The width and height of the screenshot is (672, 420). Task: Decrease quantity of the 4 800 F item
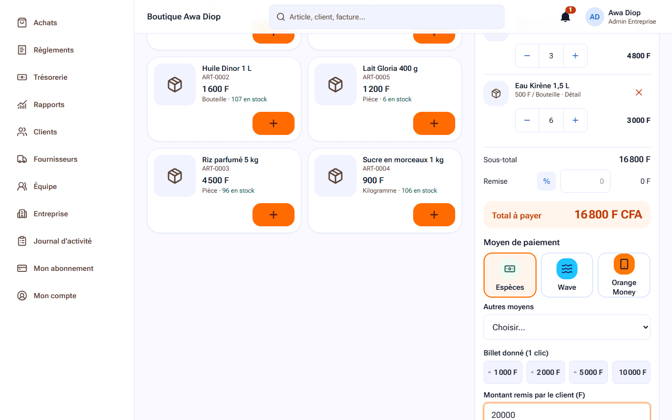point(527,56)
